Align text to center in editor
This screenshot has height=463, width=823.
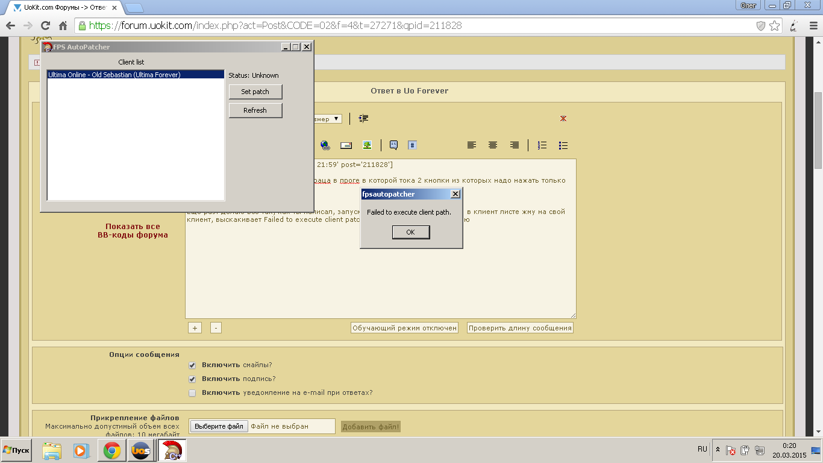(x=493, y=145)
